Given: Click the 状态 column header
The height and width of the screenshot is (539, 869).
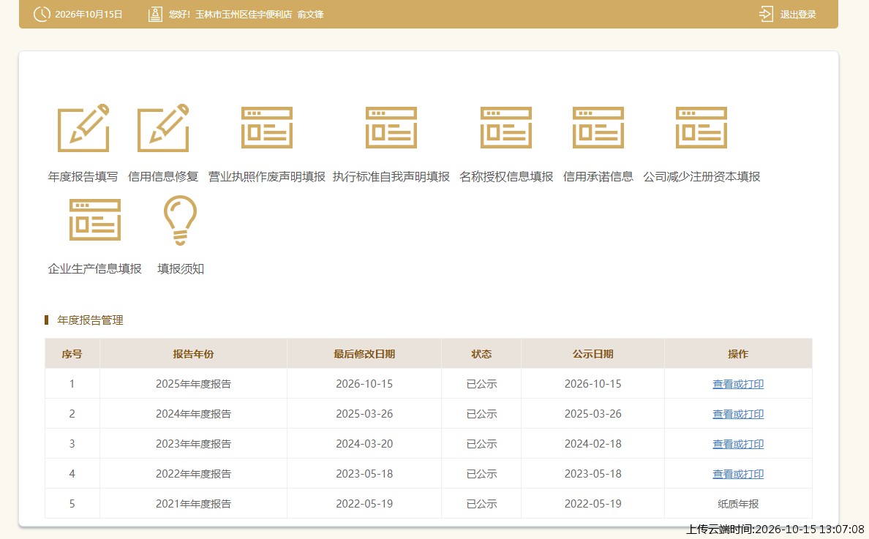Looking at the screenshot, I should (481, 354).
